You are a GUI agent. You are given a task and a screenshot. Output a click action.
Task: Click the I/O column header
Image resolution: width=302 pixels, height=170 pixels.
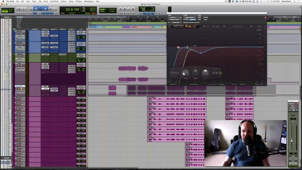81,29
